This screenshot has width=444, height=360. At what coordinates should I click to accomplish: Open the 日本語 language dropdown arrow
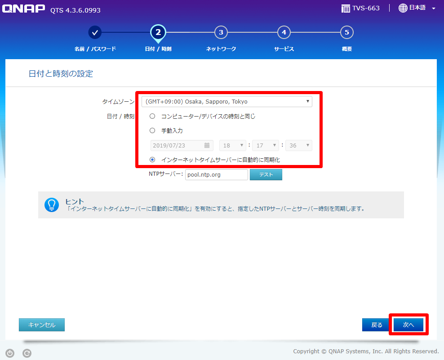[x=434, y=9]
